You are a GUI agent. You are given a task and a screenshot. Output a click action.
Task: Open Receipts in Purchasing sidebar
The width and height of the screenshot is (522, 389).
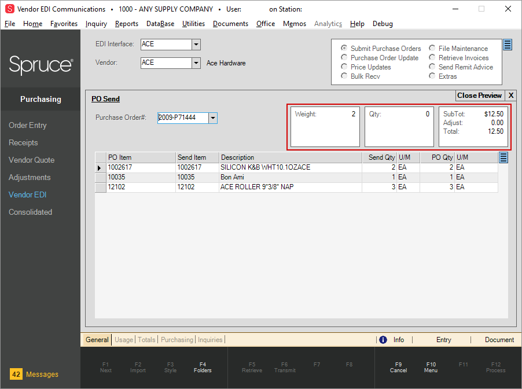[x=23, y=142]
